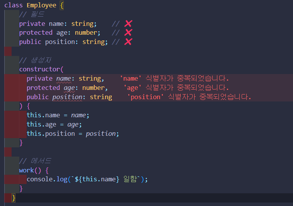This screenshot has height=206, width=293.
Task: Click the // 필드 comment line
Action: coord(32,15)
